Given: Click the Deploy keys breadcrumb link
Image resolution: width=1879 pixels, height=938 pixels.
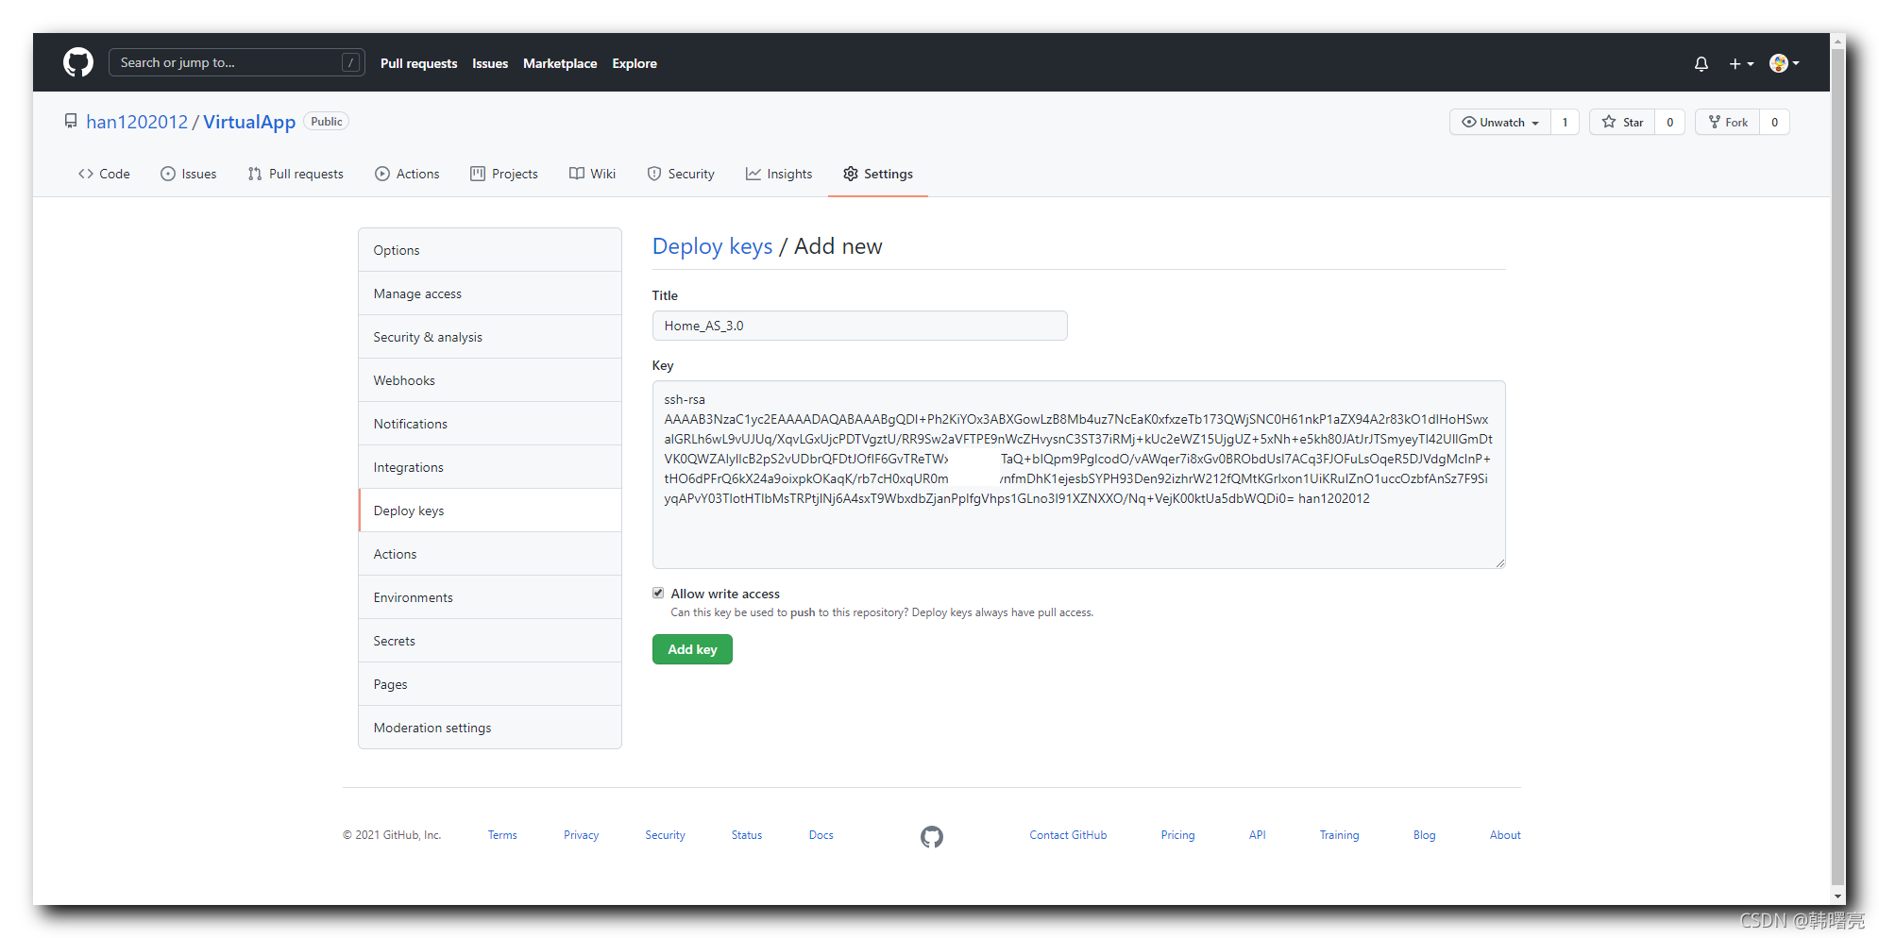Looking at the screenshot, I should pos(712,246).
